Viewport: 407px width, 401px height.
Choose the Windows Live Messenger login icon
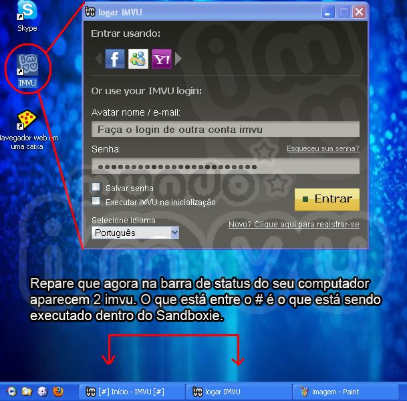point(138,59)
